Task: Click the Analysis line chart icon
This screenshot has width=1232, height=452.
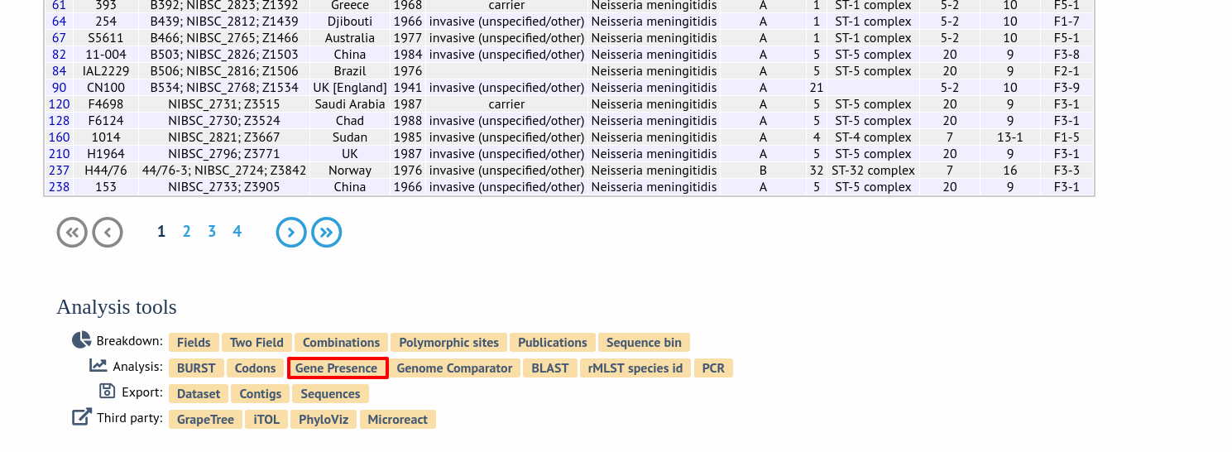Action: 98,365
